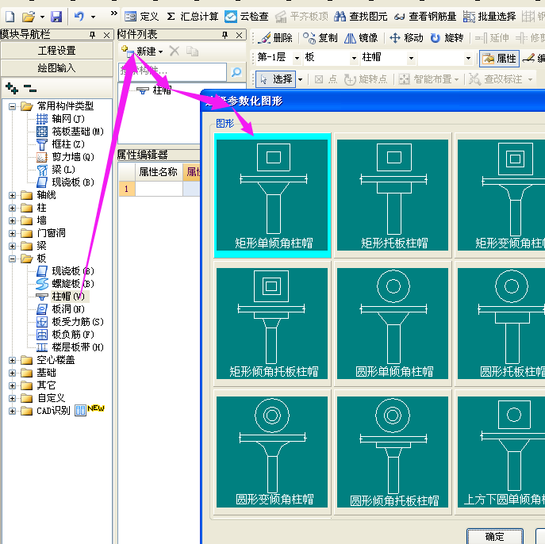The width and height of the screenshot is (545, 544).
Task: Toggle the 属性 properties button
Action: tap(499, 59)
